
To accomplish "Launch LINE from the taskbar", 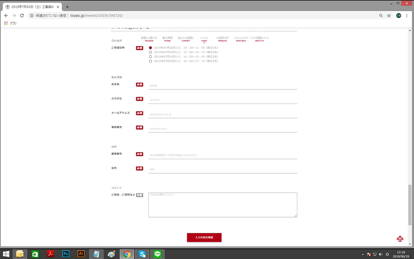I will pyautogui.click(x=158, y=254).
